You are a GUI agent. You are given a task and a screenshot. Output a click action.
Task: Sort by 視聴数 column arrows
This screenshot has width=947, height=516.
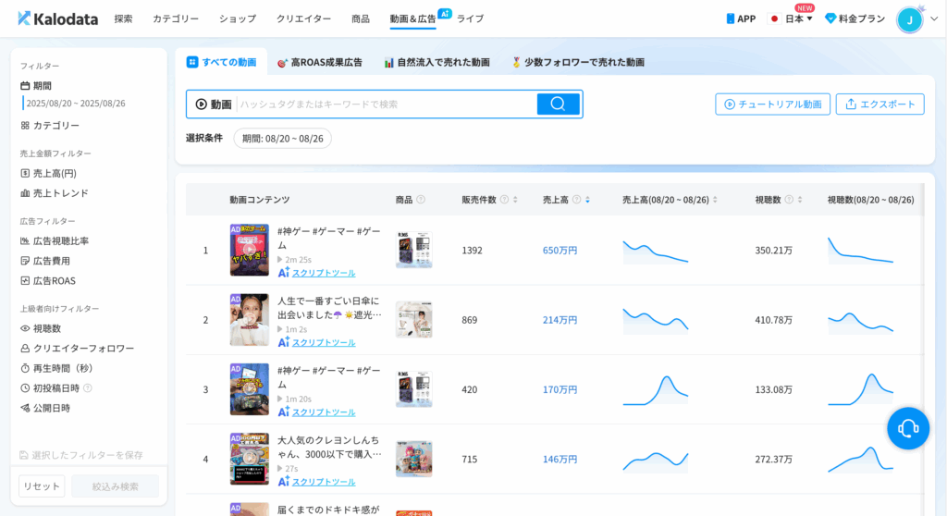(800, 200)
